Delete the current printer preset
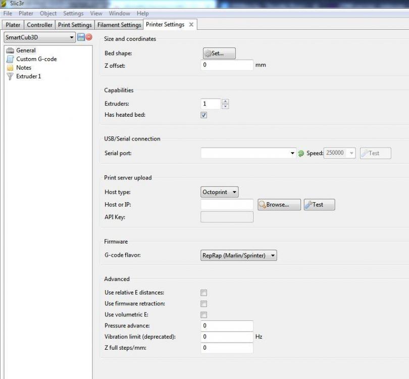This screenshot has width=409, height=379. click(89, 37)
